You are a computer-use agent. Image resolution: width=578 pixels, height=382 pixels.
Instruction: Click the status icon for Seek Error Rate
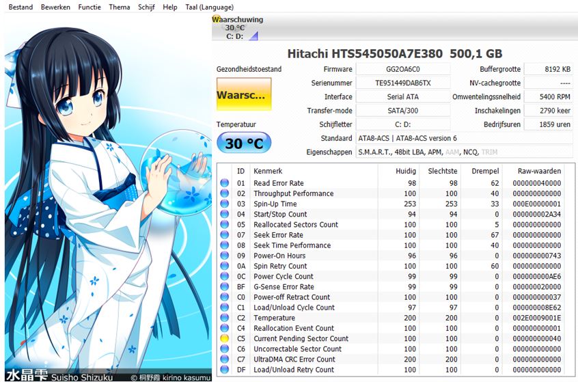[x=225, y=234]
